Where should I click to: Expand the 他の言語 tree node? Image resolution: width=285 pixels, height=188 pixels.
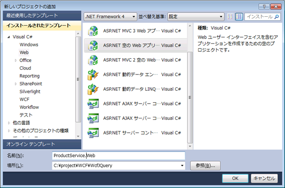pyautogui.click(x=9, y=123)
